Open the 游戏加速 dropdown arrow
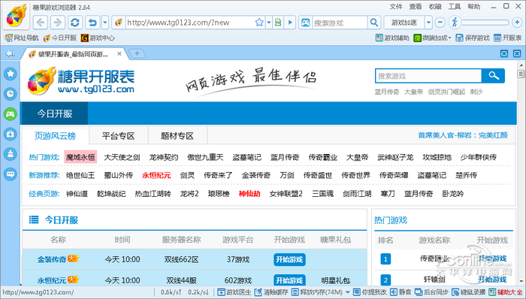Viewport: 526px width, 299px height. 428,23
